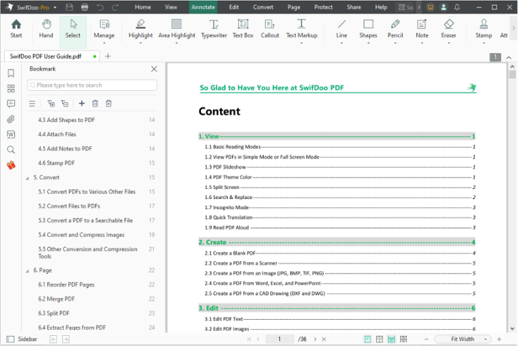The height and width of the screenshot is (346, 518).
Task: Choose the Highlight tool
Action: point(140,29)
